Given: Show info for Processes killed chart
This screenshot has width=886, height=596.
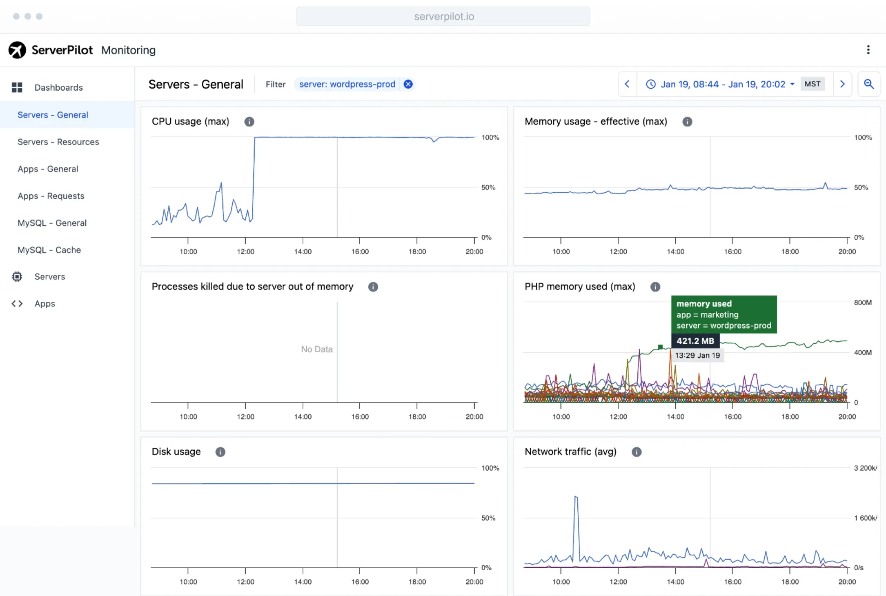Looking at the screenshot, I should click(x=373, y=287).
